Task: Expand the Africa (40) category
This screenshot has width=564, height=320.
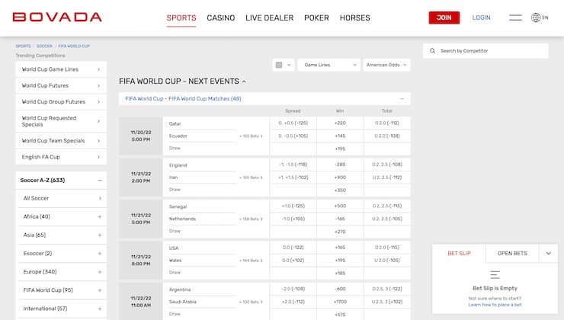Action: tap(100, 217)
